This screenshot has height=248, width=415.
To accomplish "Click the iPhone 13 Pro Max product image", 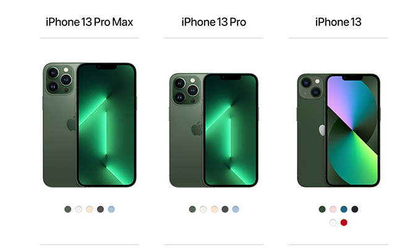I will [90, 125].
